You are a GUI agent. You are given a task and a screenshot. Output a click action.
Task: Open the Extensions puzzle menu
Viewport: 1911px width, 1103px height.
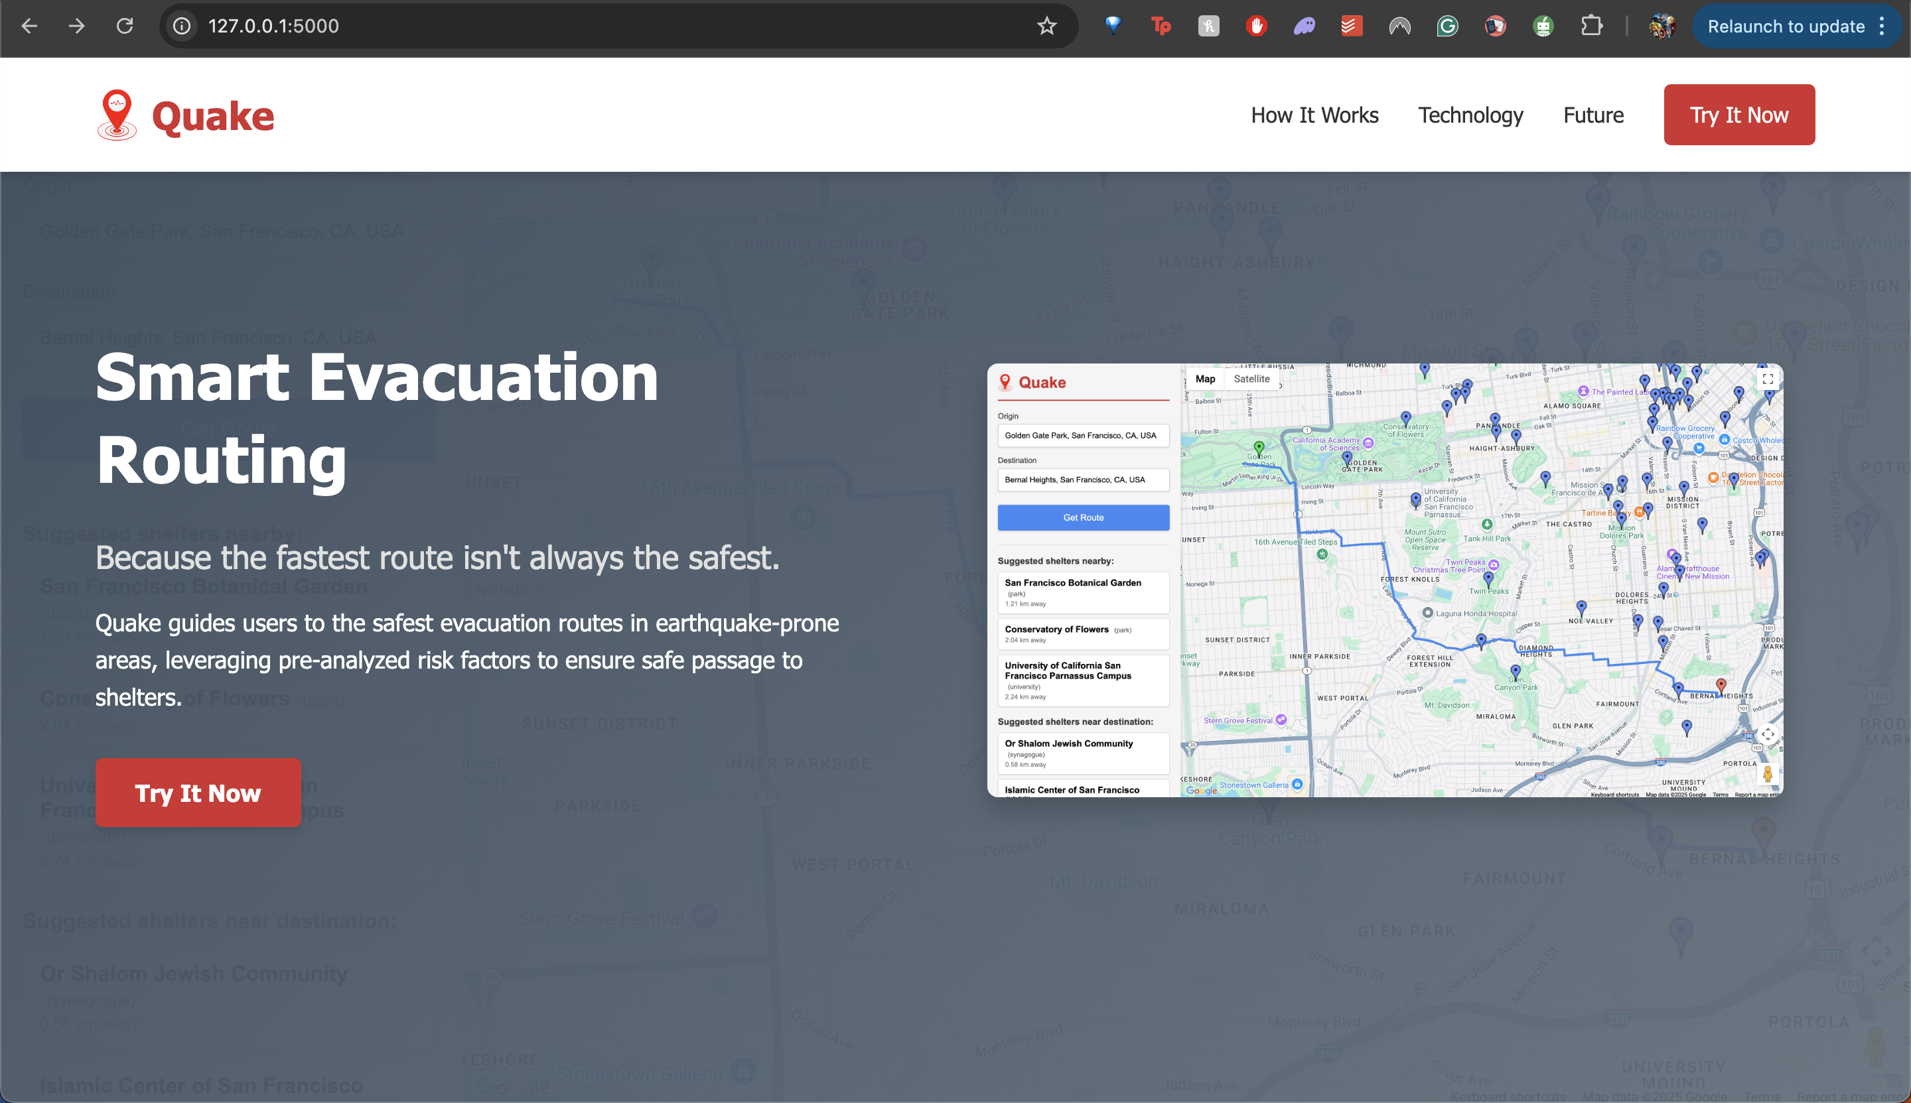click(x=1591, y=27)
